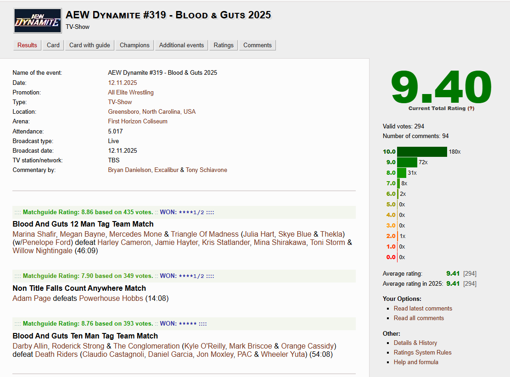Click the 10.0 rating bar showing 180x
The image size is (510, 377).
[421, 152]
